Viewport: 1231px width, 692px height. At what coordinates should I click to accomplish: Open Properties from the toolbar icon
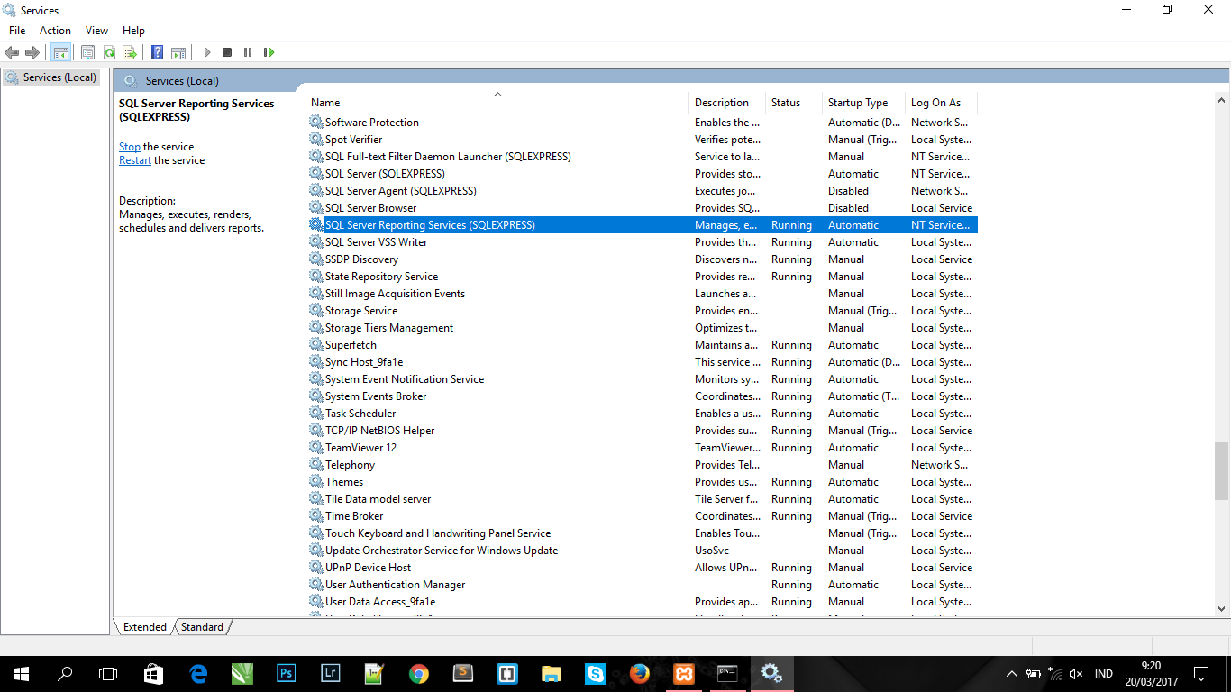(x=87, y=52)
